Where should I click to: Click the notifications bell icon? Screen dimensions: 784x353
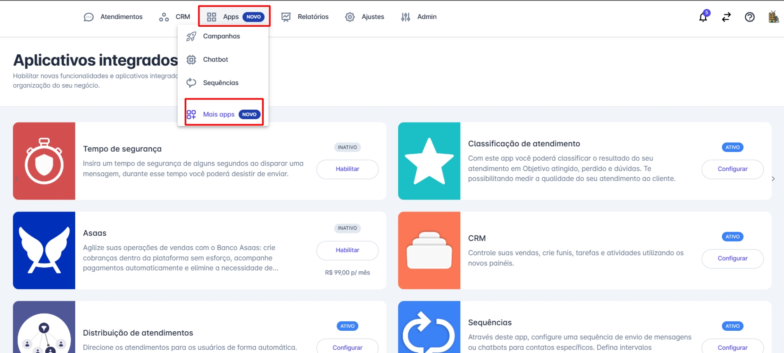point(703,17)
